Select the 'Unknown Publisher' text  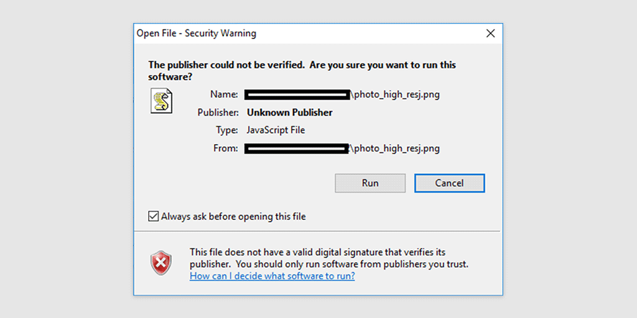click(x=289, y=112)
